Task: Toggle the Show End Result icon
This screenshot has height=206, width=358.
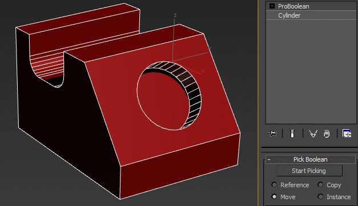Action: (292, 133)
